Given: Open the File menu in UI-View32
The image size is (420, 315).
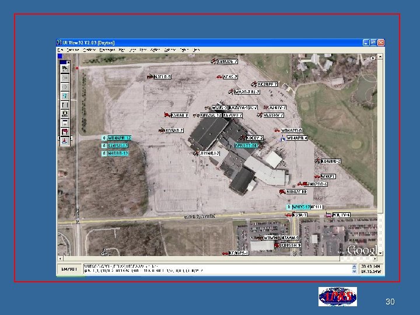Looking at the screenshot, I should point(60,50).
